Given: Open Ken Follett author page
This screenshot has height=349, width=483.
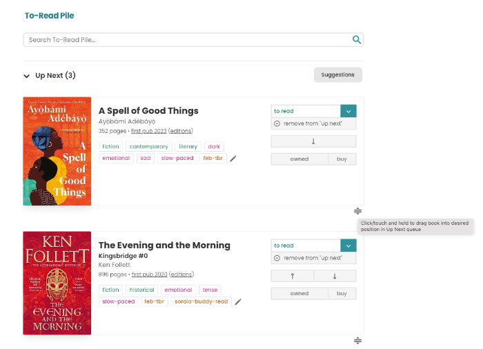Looking at the screenshot, I should (x=115, y=265).
